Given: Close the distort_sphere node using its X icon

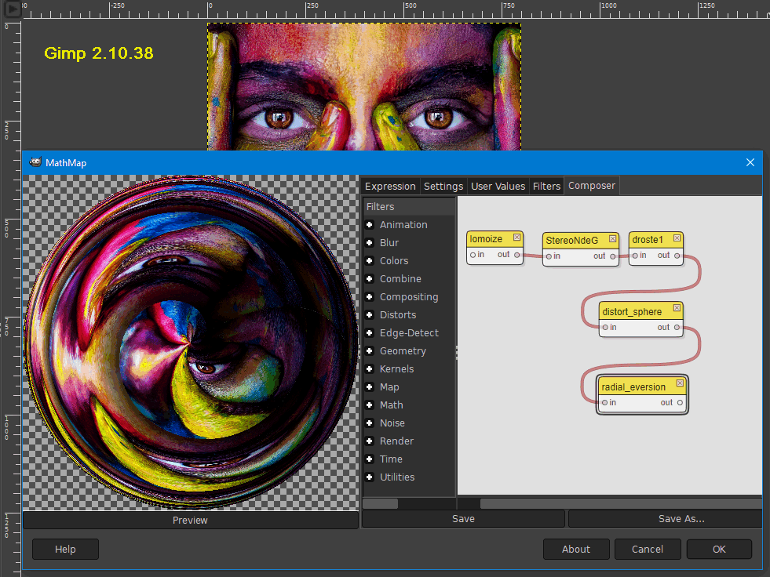Looking at the screenshot, I should click(x=677, y=310).
